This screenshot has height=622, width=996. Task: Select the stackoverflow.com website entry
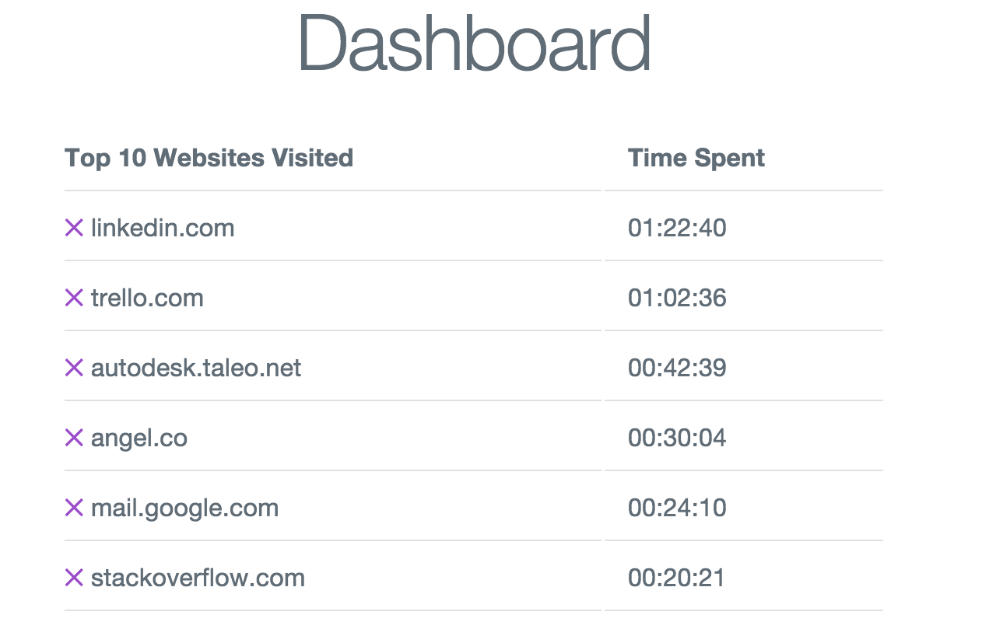198,578
